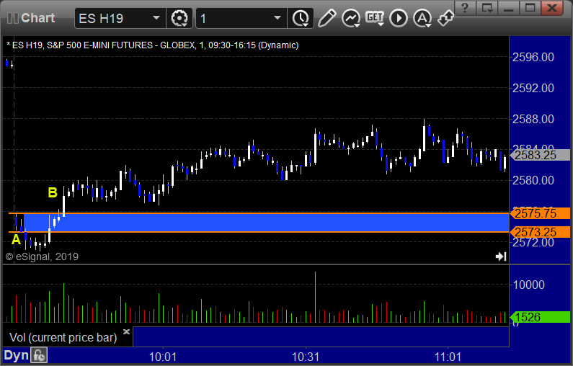The height and width of the screenshot is (366, 573).
Task: Select the 'Vol (current price bar)' label
Action: pyautogui.click(x=63, y=337)
